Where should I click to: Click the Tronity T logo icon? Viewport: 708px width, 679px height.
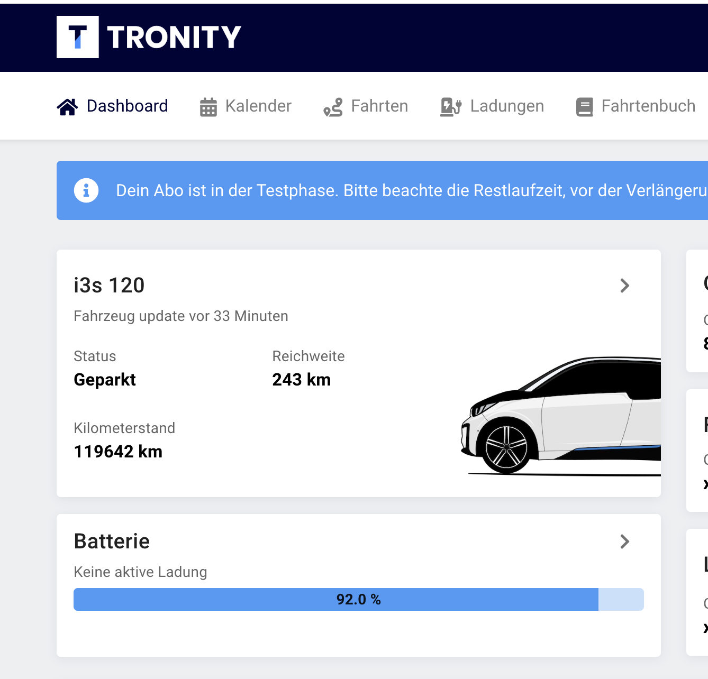[x=77, y=37]
